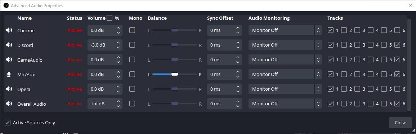
Task: Enable Mono for Discord
Action: click(132, 45)
